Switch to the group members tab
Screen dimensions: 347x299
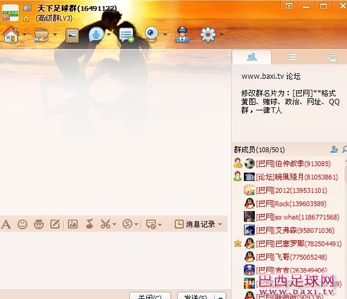coord(252,57)
